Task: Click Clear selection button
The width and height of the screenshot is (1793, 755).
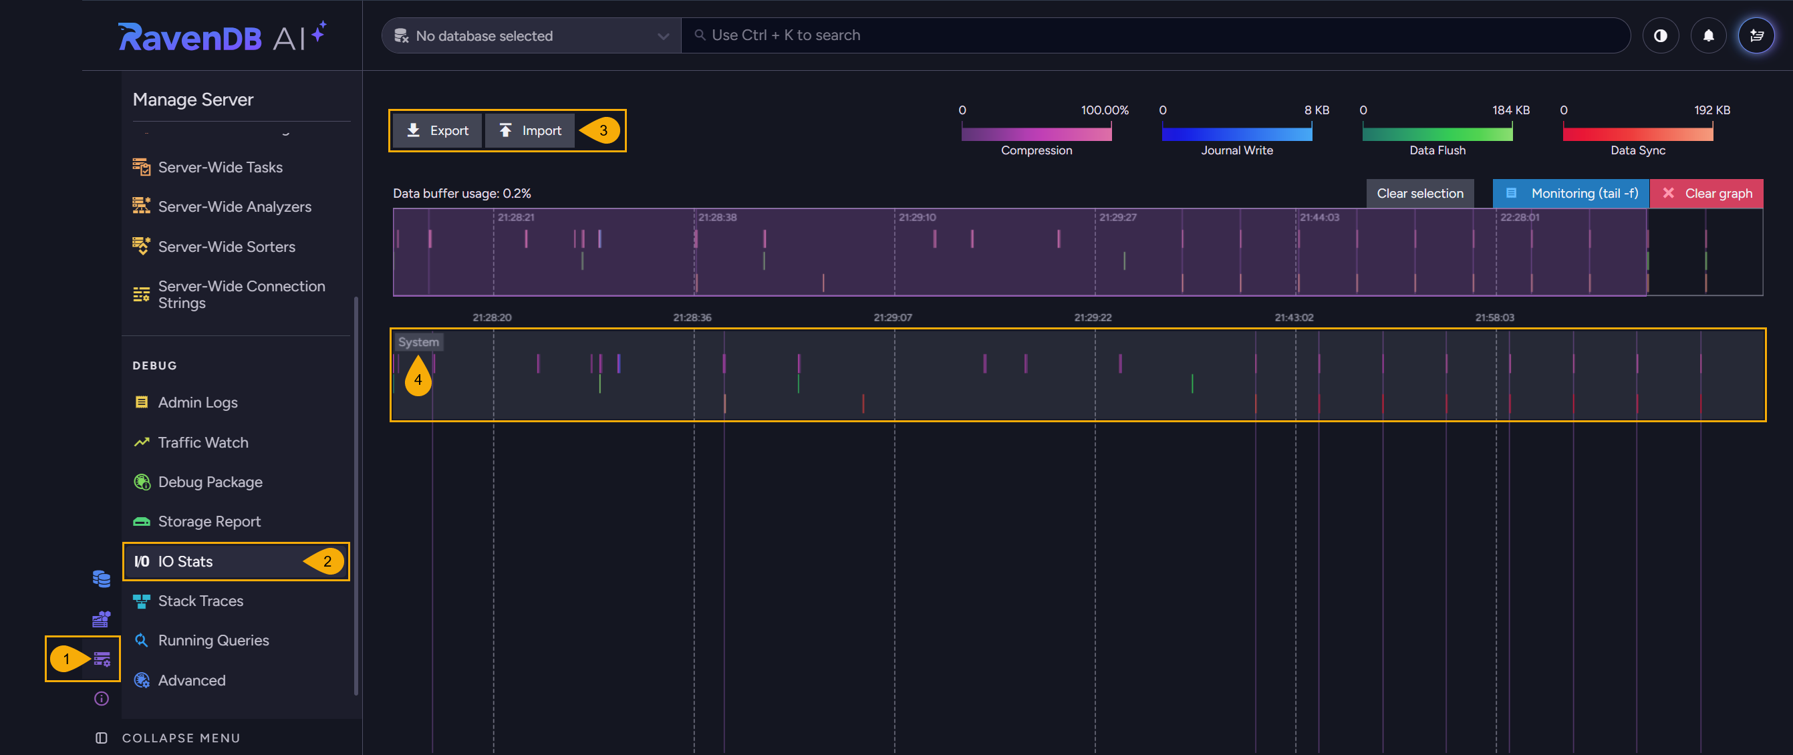Action: [x=1420, y=194]
